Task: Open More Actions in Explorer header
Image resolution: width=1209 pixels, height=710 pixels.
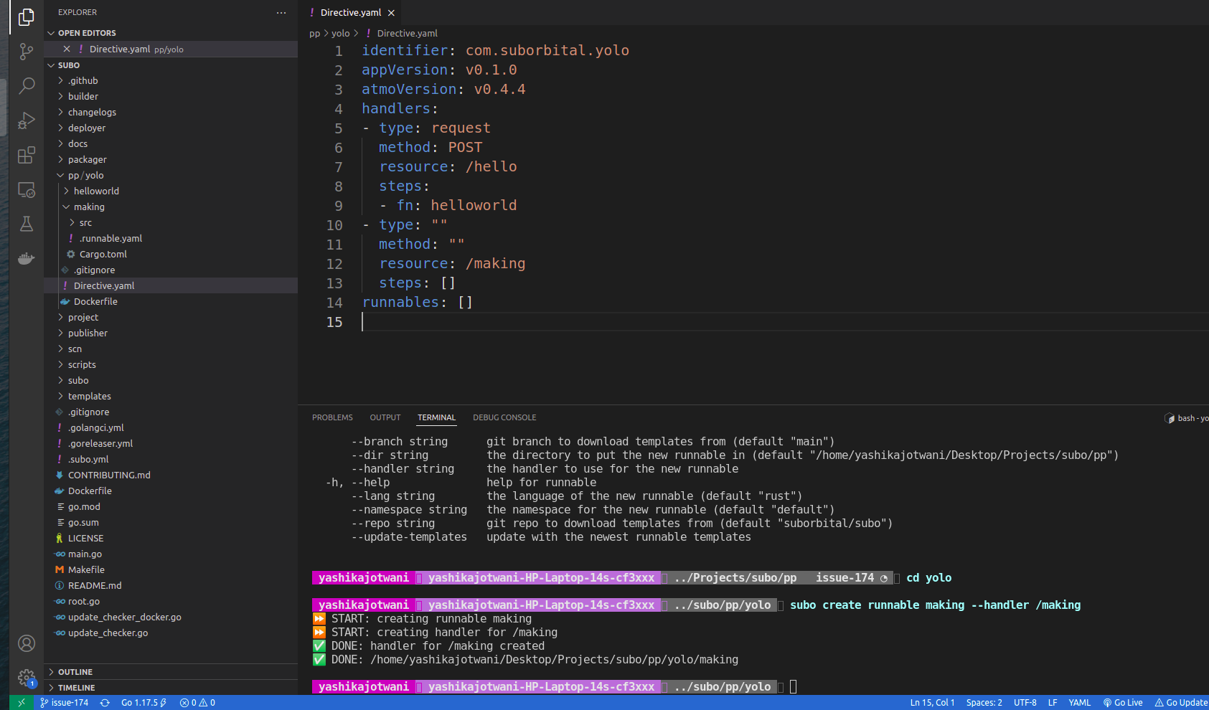Action: (x=281, y=12)
